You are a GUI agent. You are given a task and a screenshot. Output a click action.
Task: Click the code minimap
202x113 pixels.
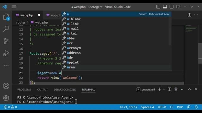coord(191,29)
